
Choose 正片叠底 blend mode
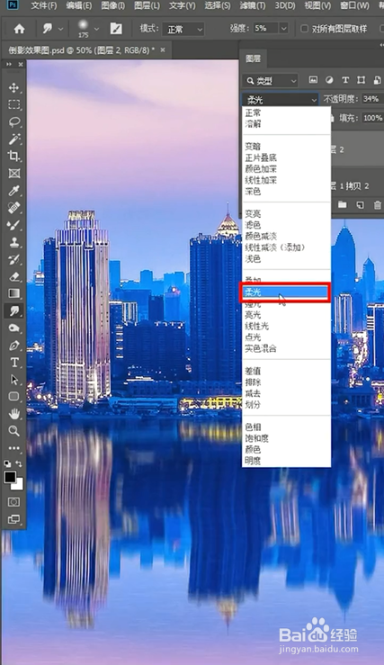(261, 157)
